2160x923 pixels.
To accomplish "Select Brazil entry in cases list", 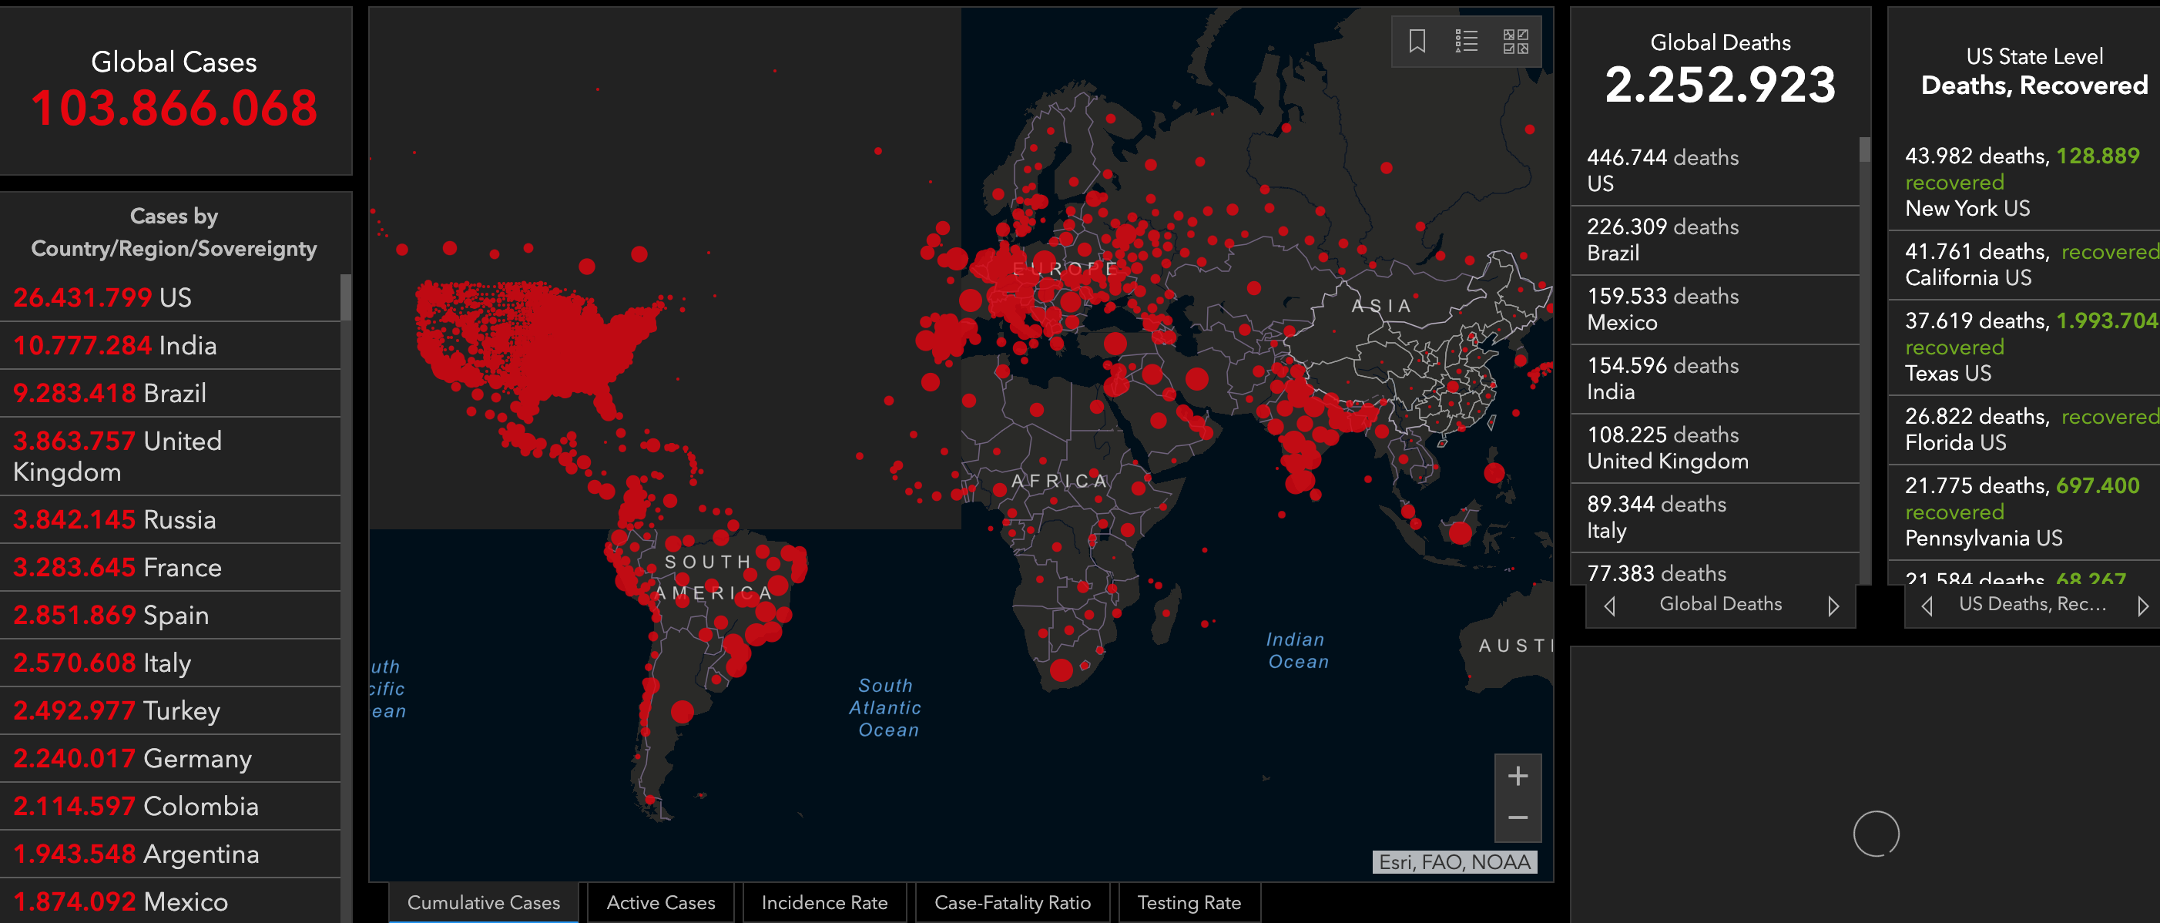I will (x=109, y=393).
